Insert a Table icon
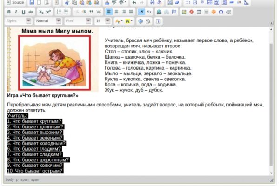The width and height of the screenshot is (279, 186). (x=199, y=12)
